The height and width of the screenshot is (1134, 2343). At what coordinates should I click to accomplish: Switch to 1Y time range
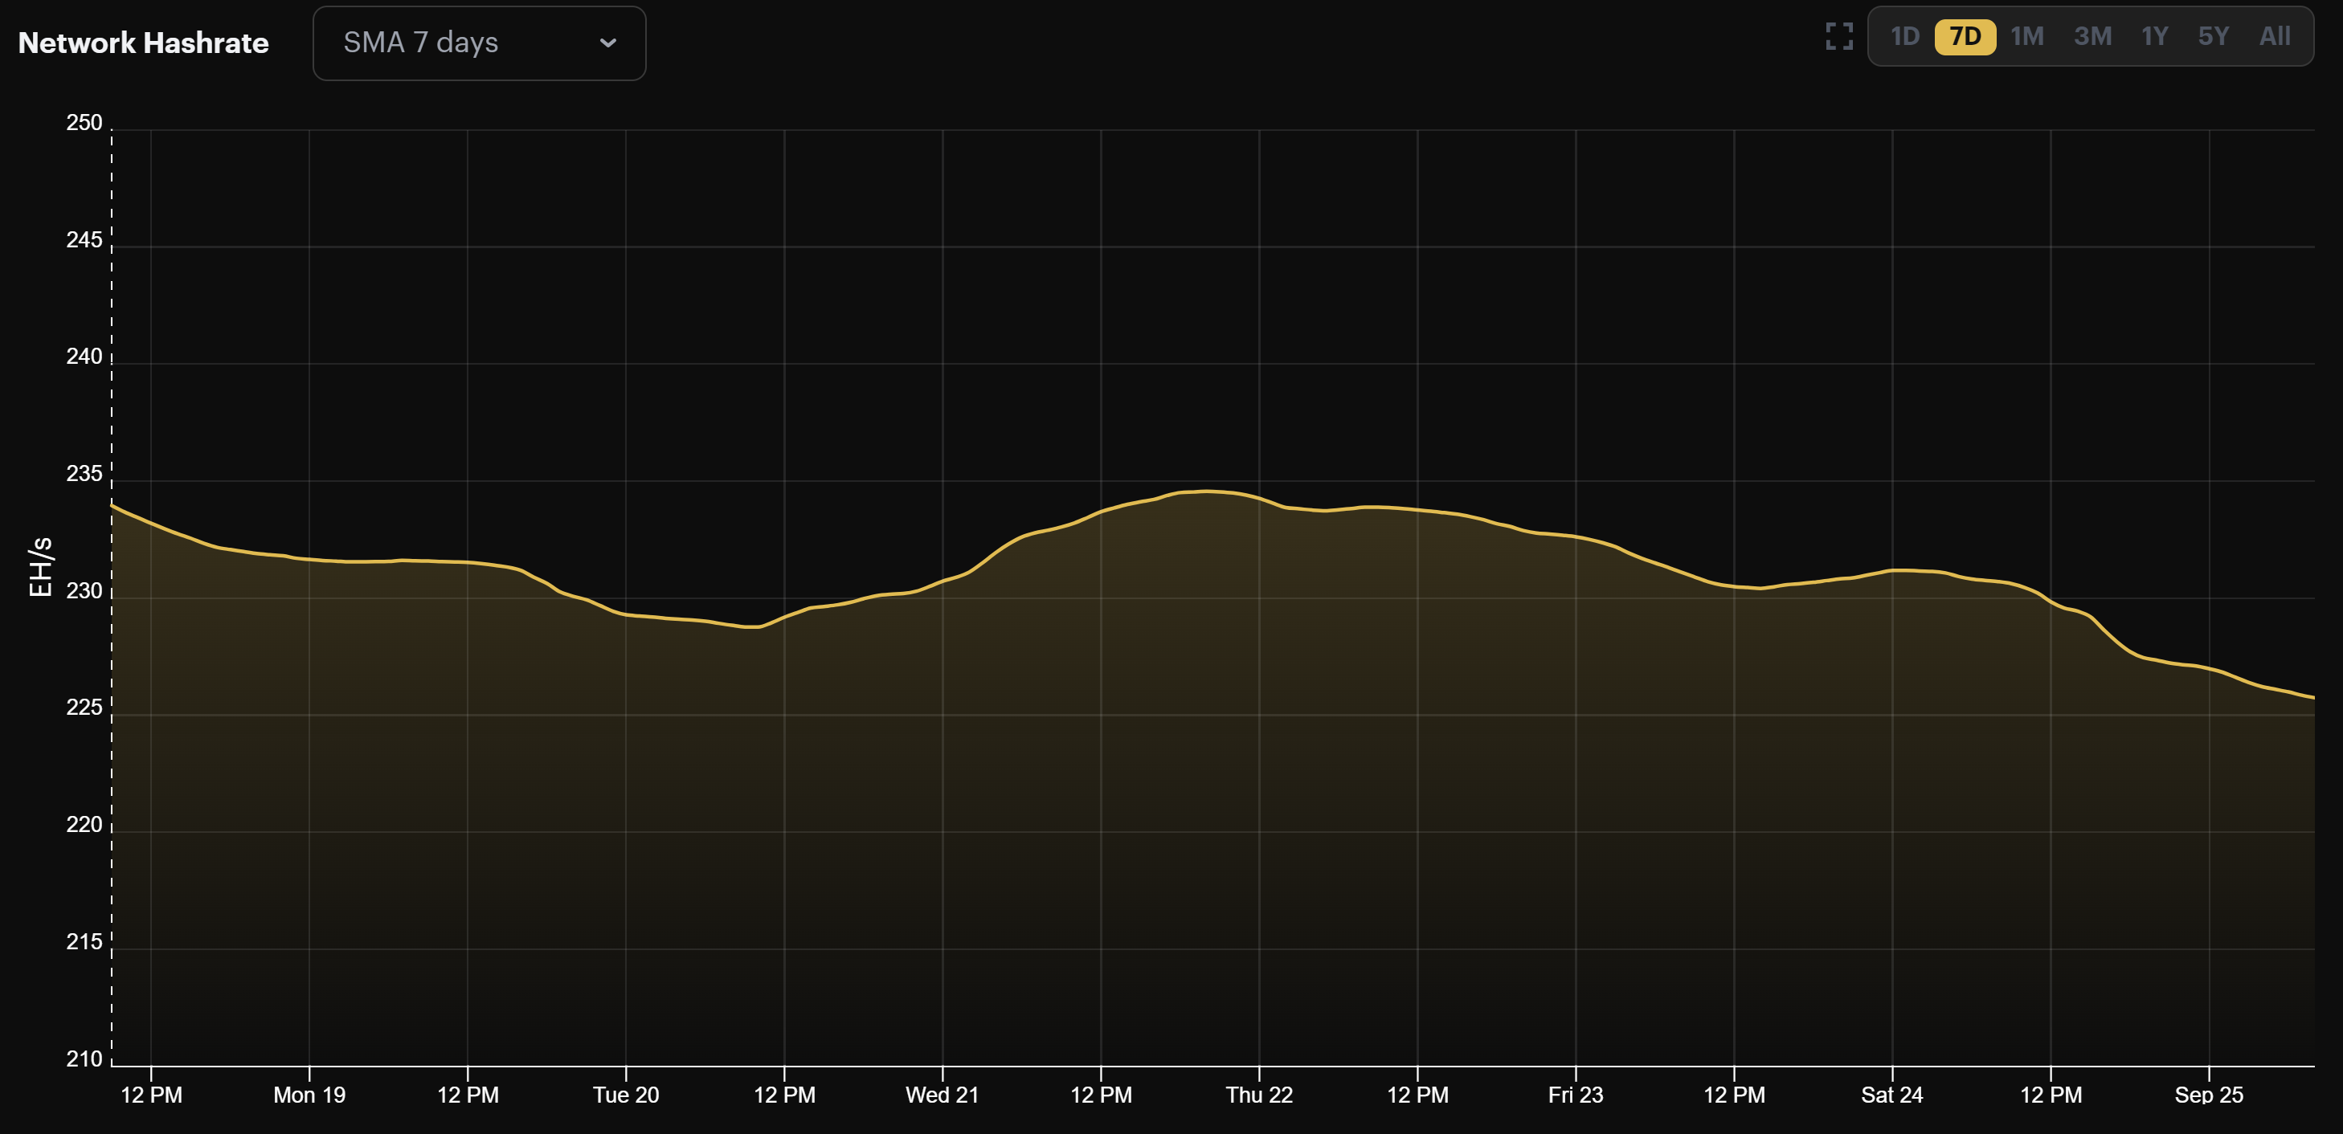tap(2154, 36)
